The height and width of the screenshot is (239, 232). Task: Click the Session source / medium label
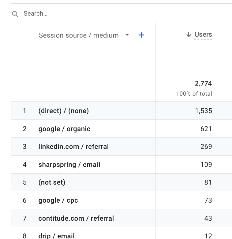pos(79,35)
